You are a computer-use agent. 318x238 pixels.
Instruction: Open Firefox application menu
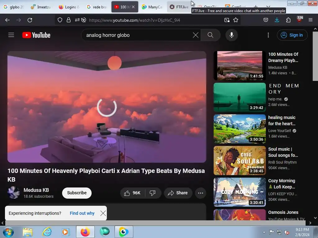click(x=311, y=20)
